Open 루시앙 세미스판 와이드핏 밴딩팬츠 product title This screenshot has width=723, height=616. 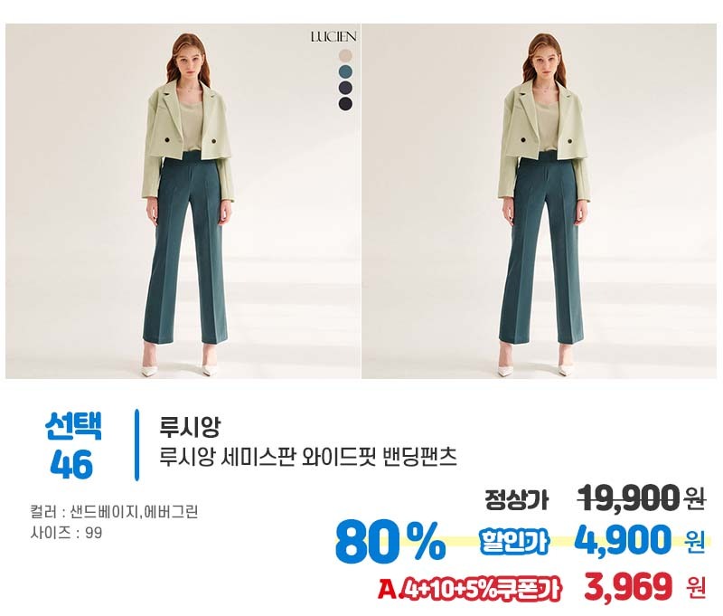(308, 457)
